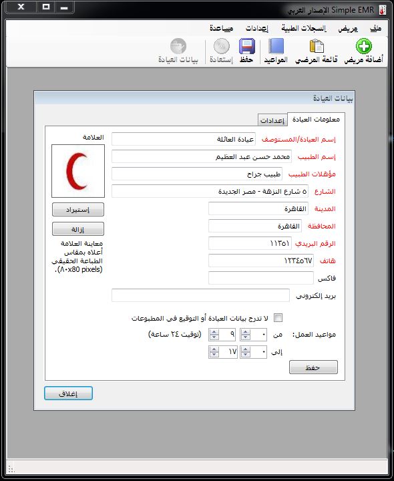Click the إغلاق close button
Screen dimensions: 394x481
[x=68, y=393]
